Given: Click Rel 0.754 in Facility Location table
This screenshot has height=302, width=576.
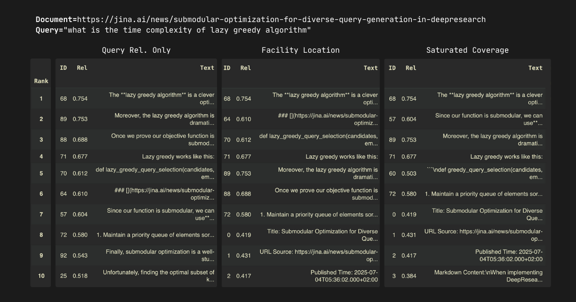Looking at the screenshot, I should pos(244,99).
